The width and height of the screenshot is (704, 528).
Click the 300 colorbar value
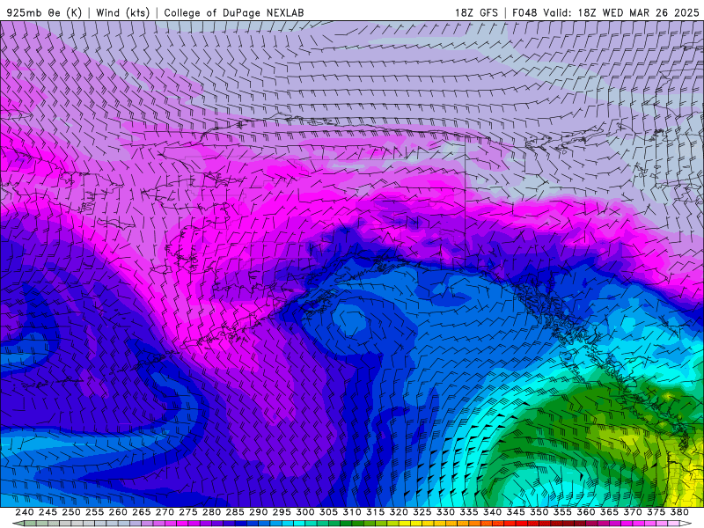[304, 512]
